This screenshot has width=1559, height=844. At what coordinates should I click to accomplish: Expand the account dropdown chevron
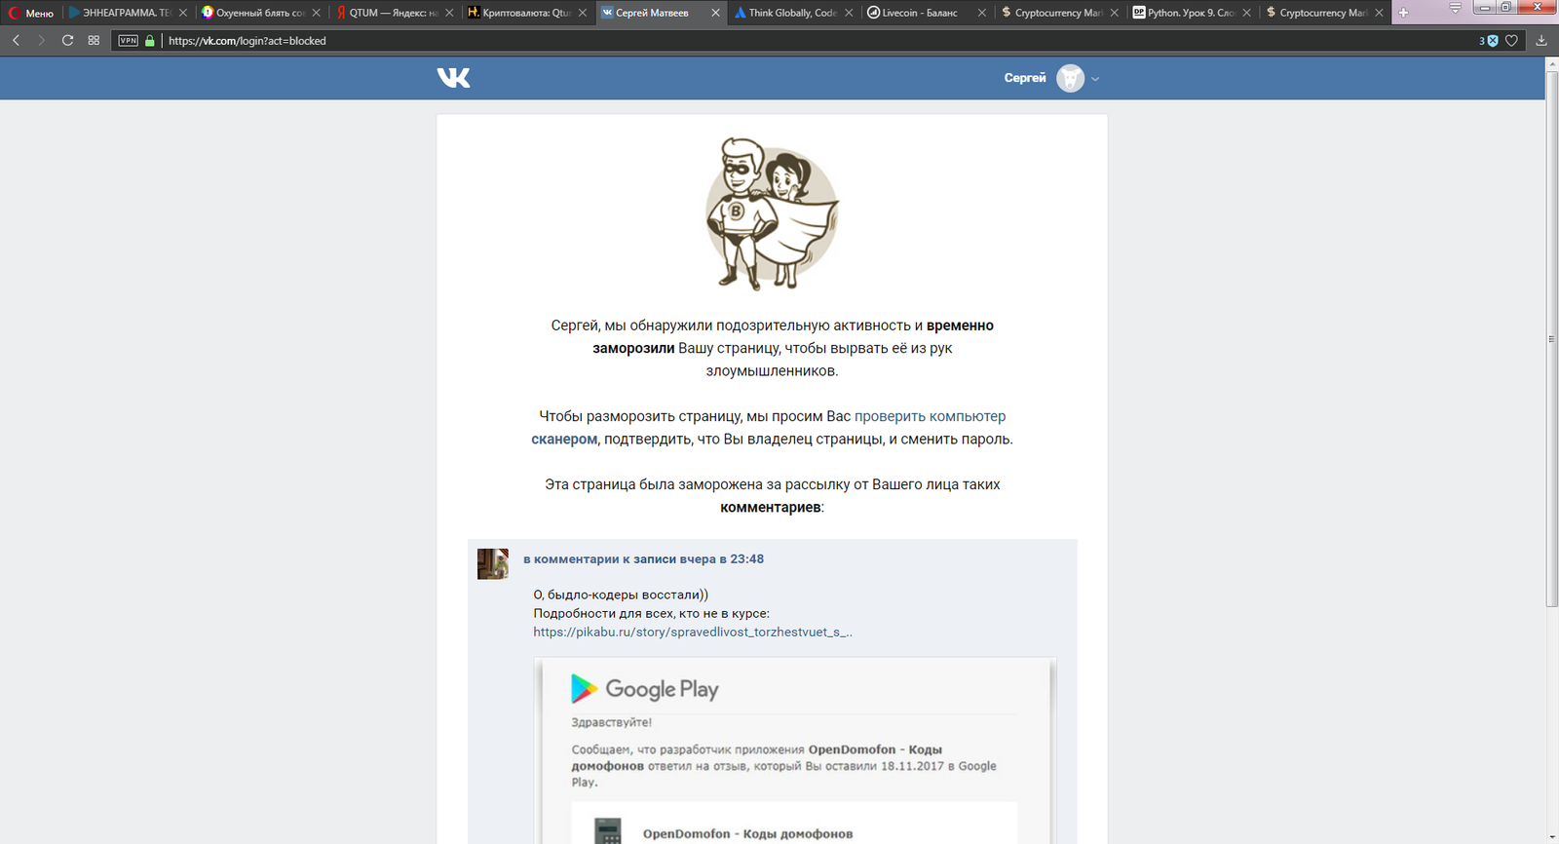tap(1095, 79)
